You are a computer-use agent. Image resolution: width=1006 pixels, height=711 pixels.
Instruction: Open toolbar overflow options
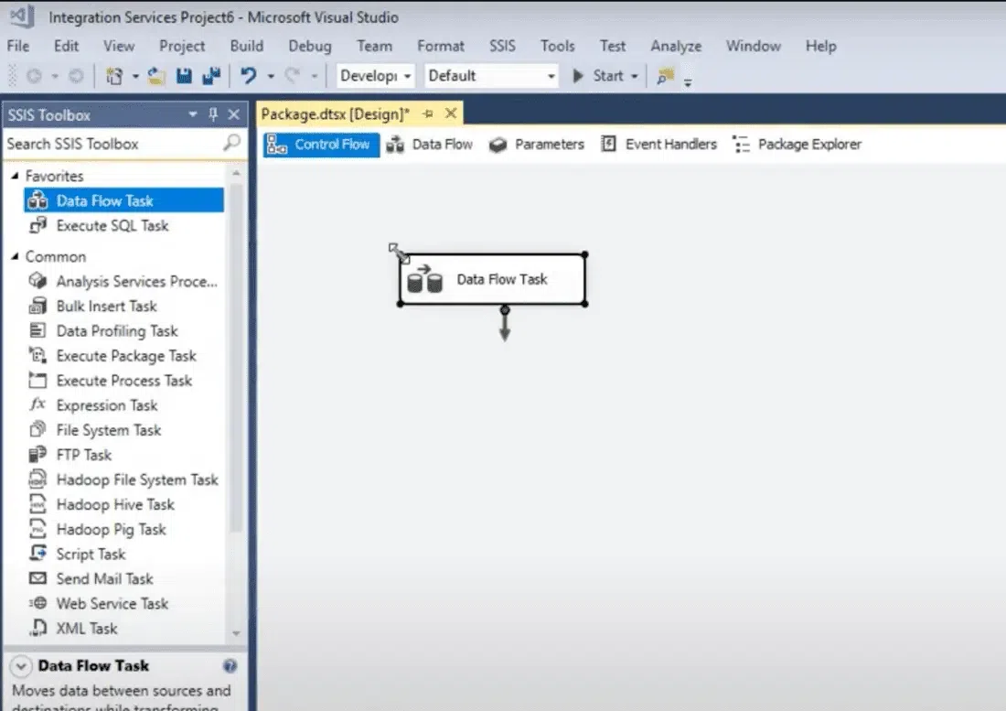point(688,82)
